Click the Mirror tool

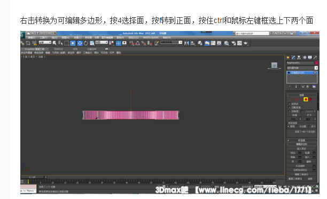[x=186, y=43]
